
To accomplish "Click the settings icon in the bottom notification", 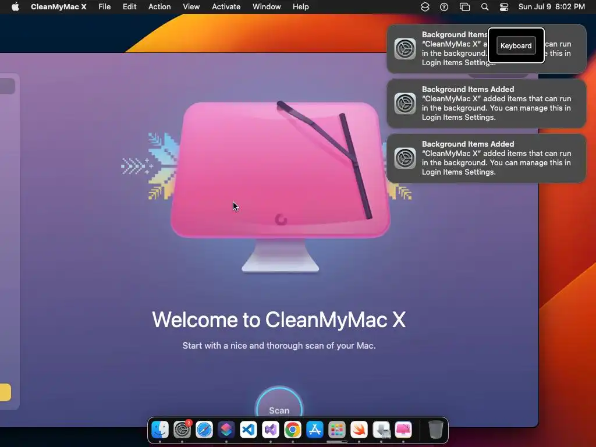I will click(405, 158).
